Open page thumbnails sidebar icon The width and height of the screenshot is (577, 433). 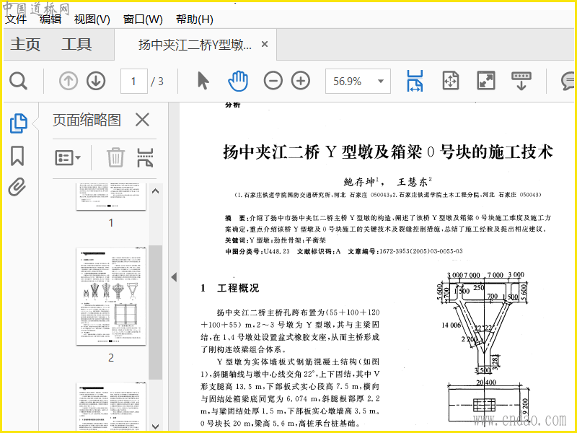pyautogui.click(x=19, y=123)
